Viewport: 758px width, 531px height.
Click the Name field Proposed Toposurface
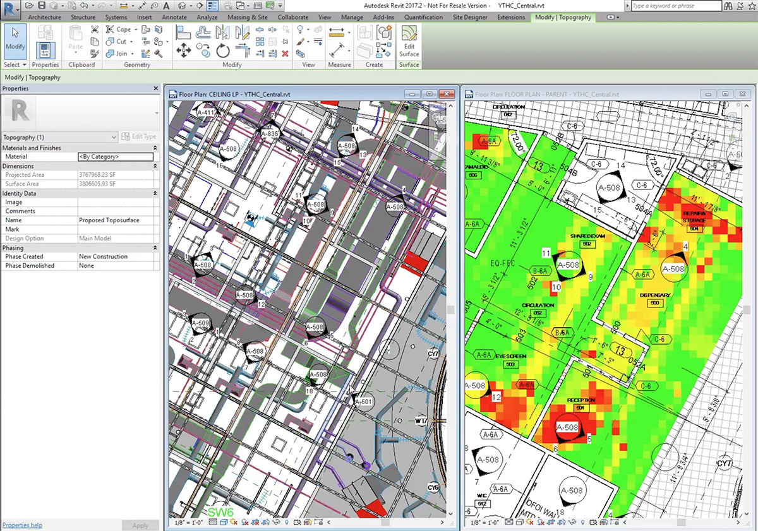[116, 220]
